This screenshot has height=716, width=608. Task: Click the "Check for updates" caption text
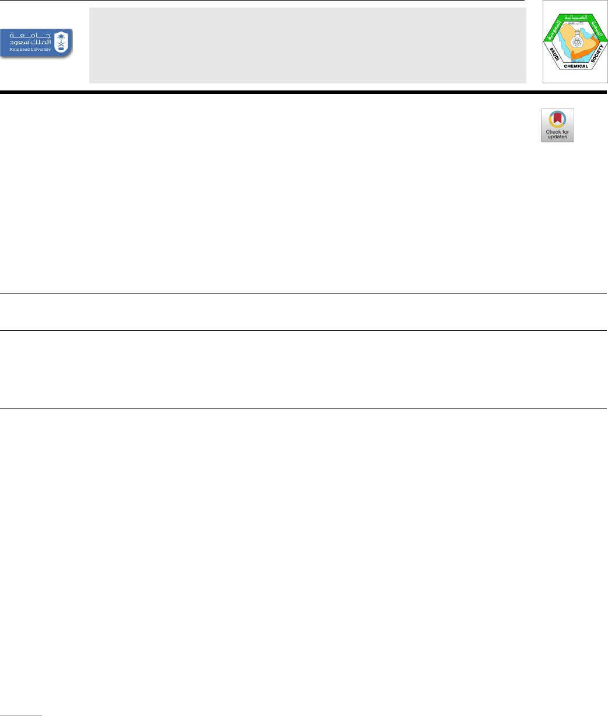[x=557, y=134]
